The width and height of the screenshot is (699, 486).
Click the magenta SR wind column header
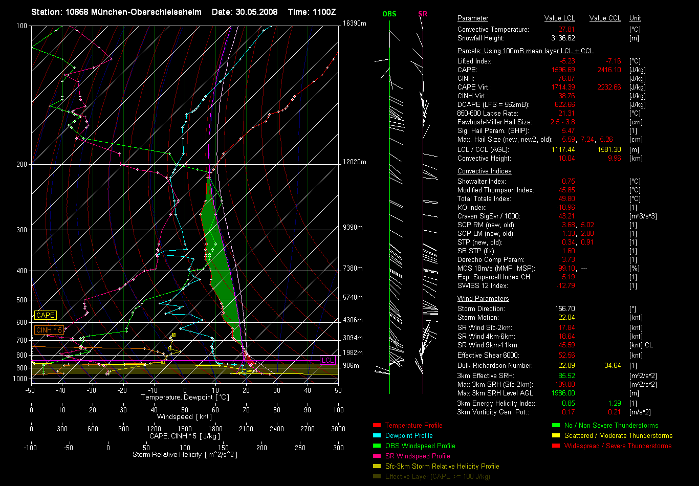tap(423, 14)
